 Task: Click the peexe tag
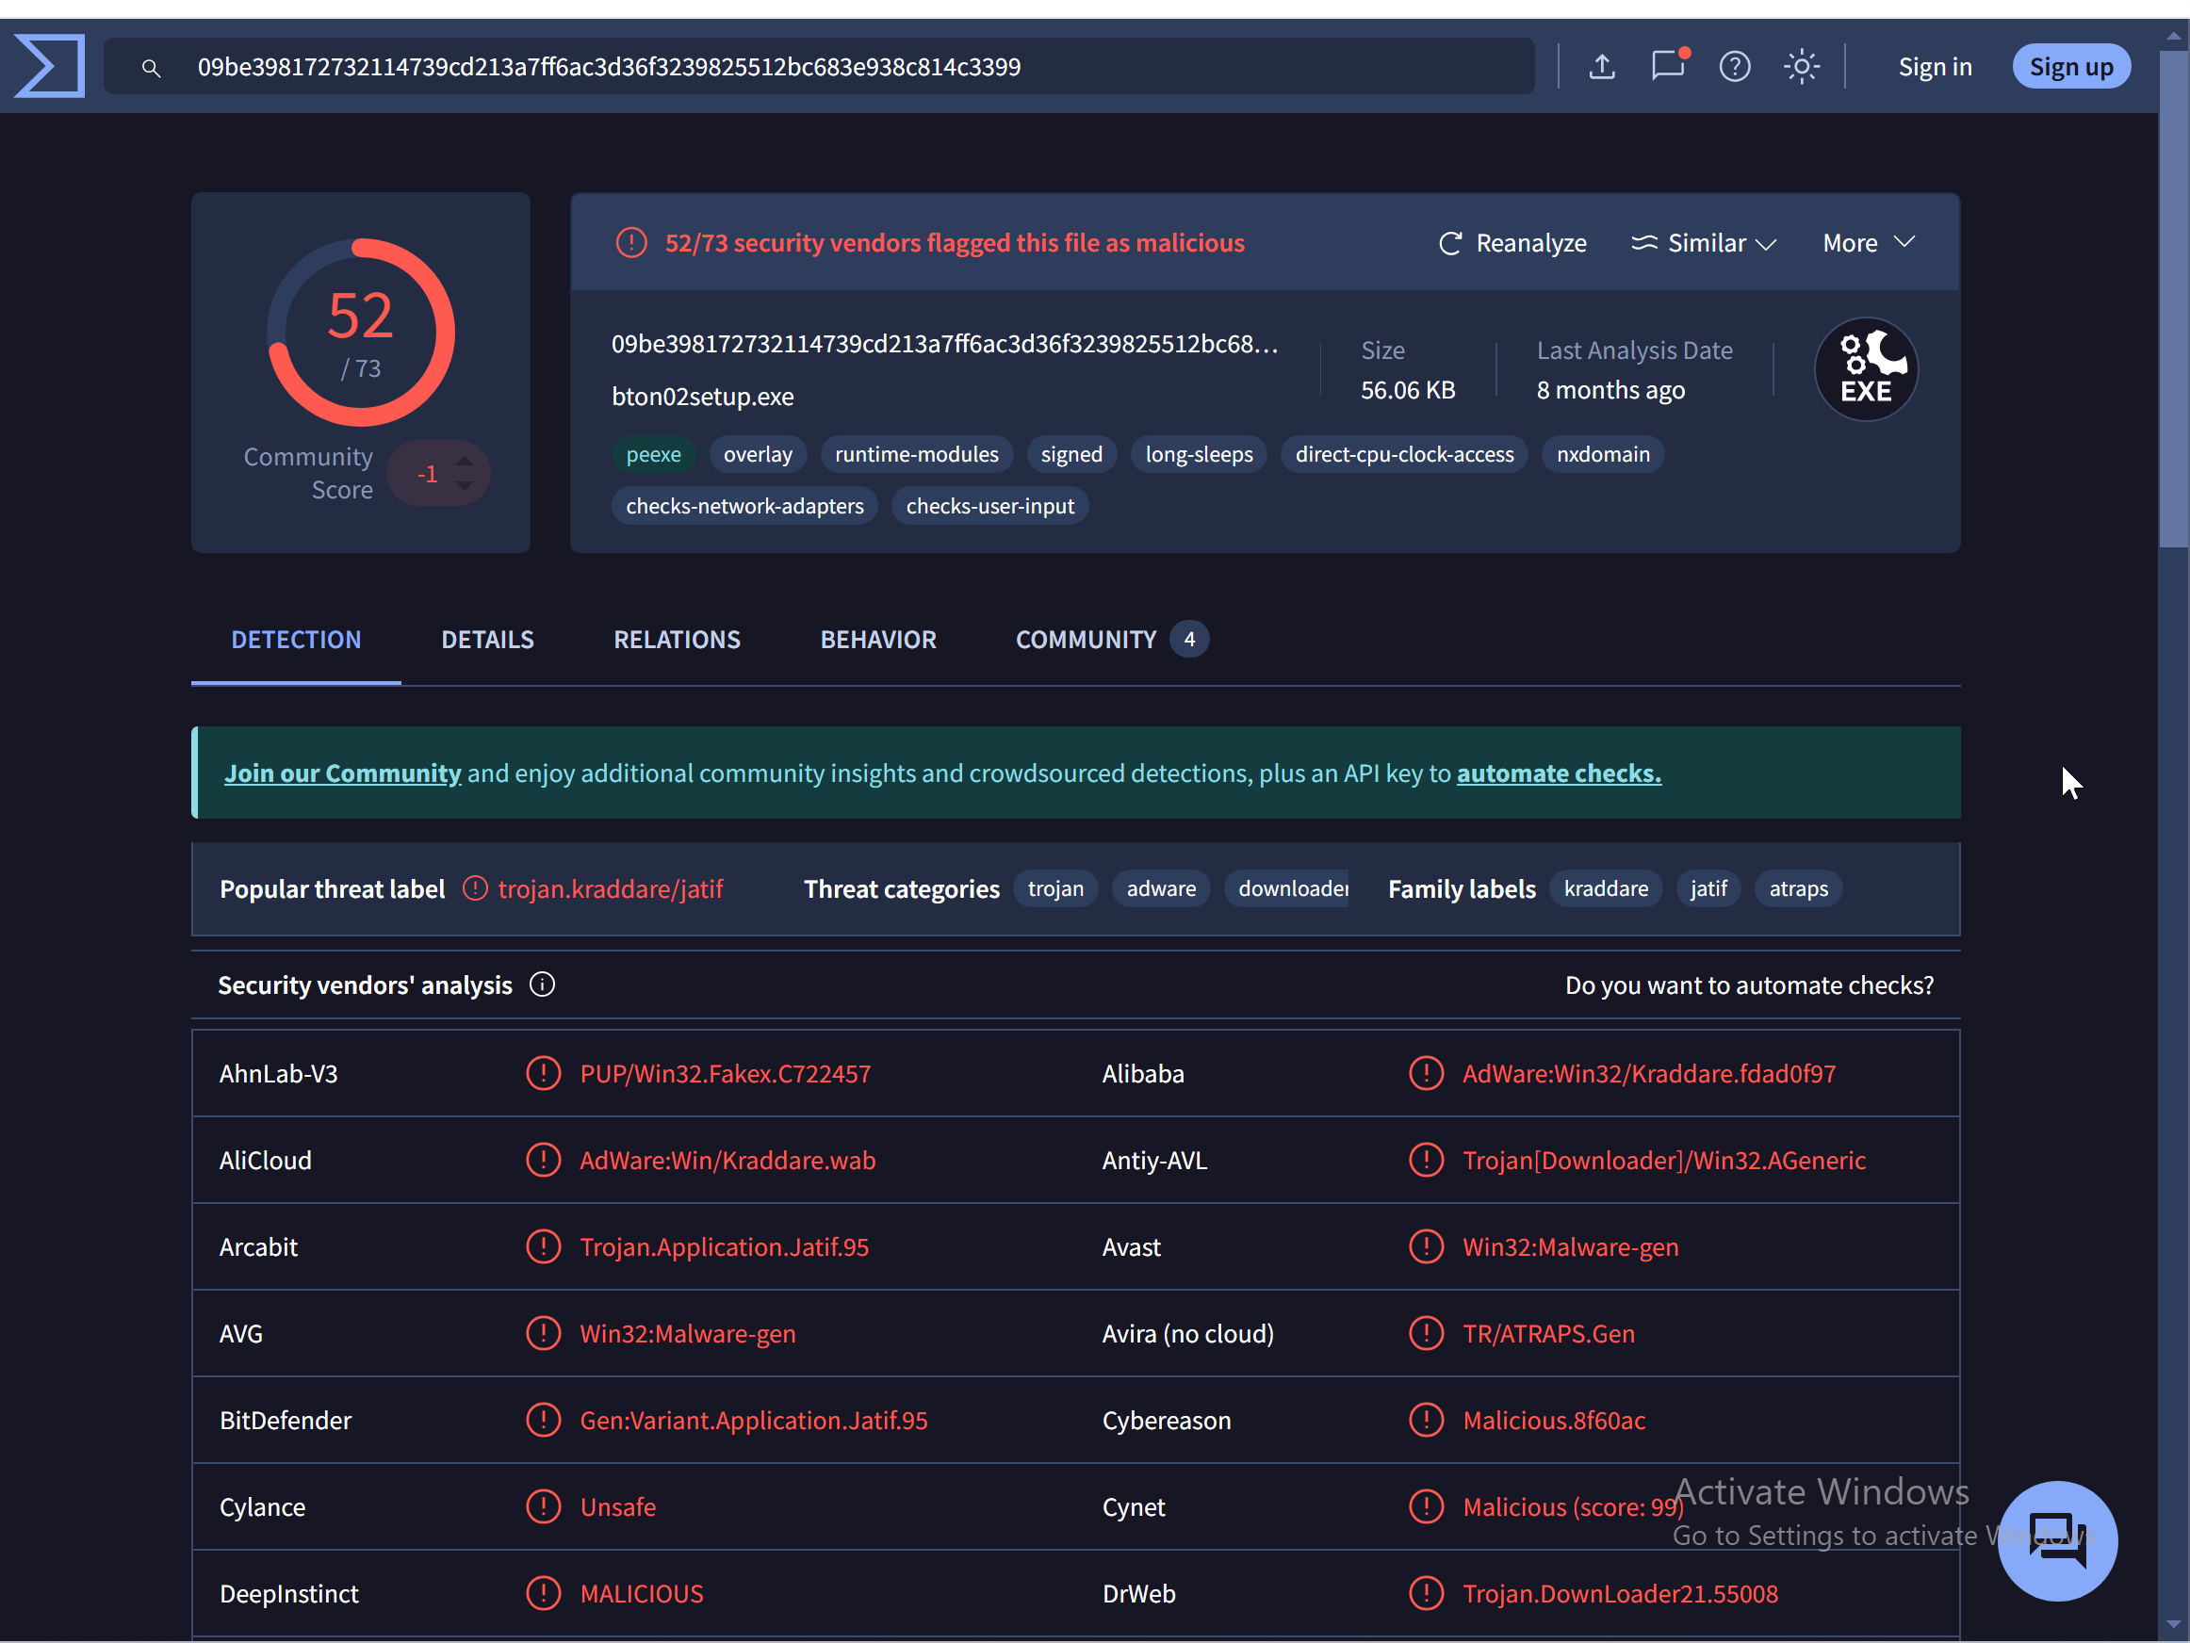tap(653, 454)
